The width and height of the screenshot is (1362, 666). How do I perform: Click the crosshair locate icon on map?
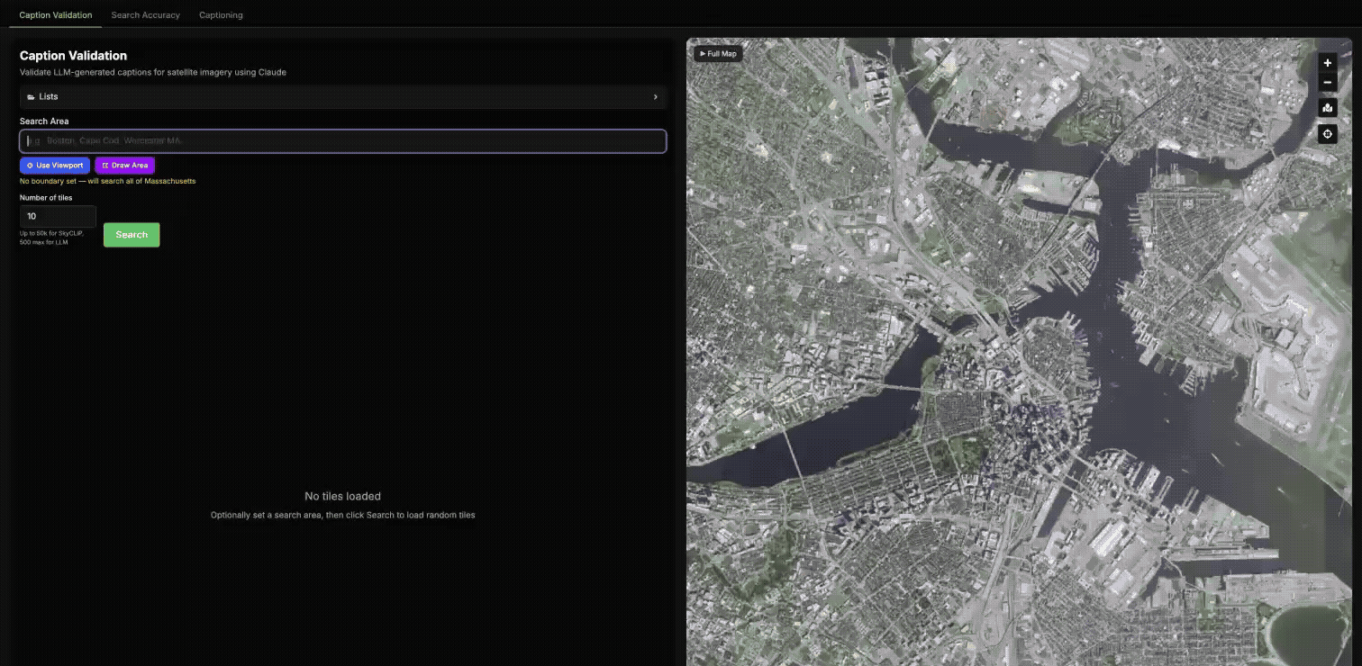click(1327, 134)
